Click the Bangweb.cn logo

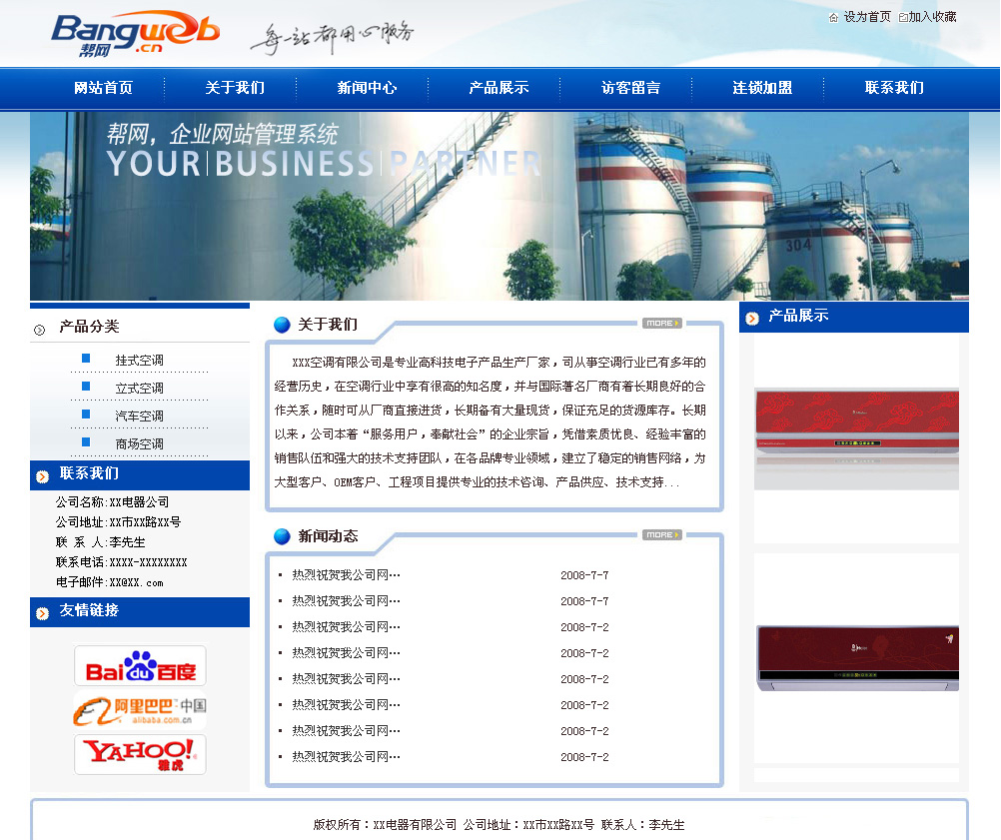pos(135,34)
